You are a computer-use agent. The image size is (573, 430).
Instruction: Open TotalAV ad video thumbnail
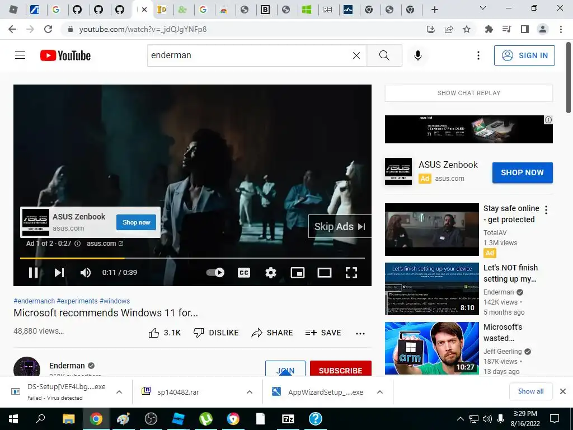coord(431,230)
